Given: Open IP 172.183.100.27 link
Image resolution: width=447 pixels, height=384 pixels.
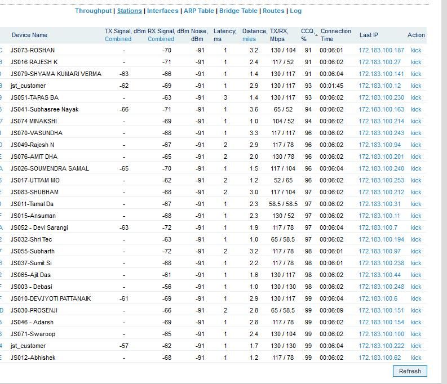Looking at the screenshot, I should tap(380, 62).
